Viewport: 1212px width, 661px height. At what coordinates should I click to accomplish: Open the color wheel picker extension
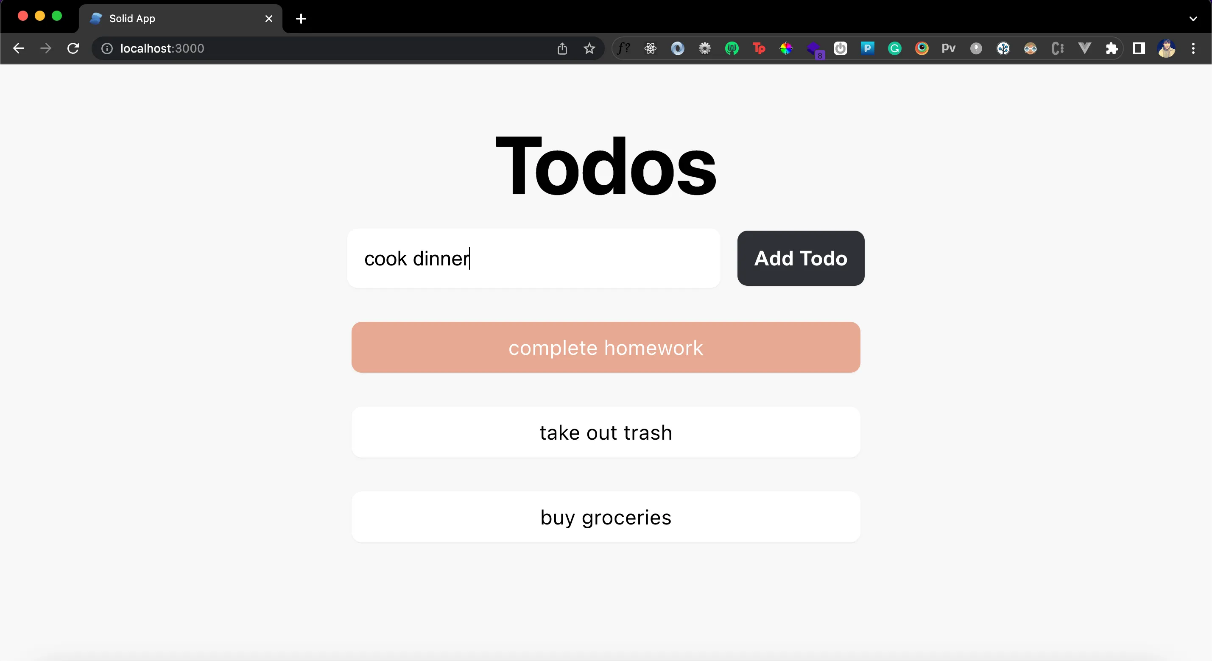786,48
